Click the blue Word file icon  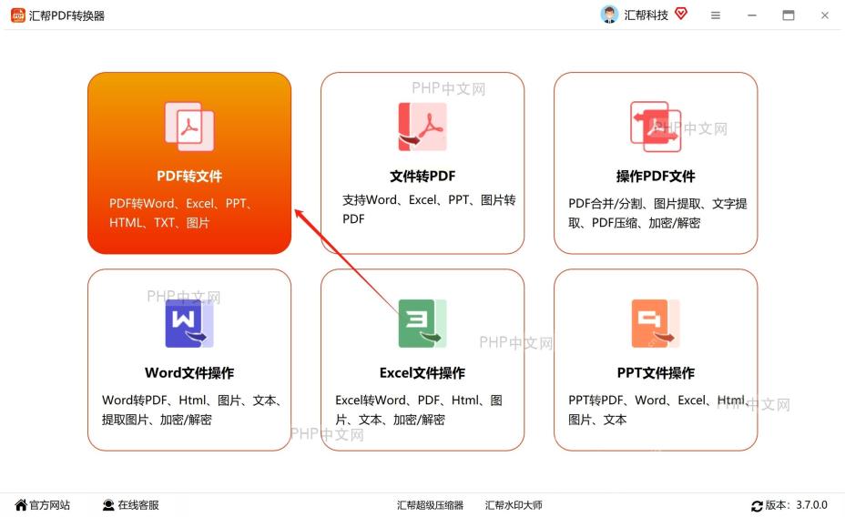pyautogui.click(x=189, y=323)
